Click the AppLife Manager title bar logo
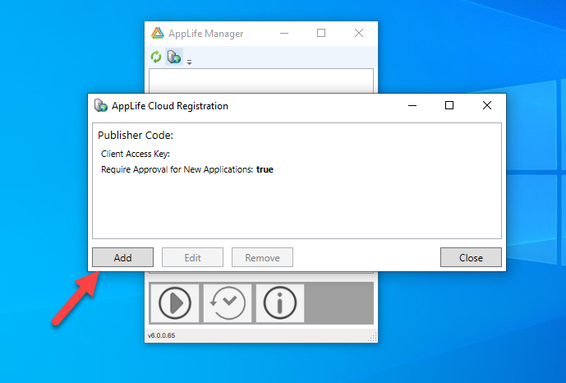566x383 pixels. [x=158, y=34]
